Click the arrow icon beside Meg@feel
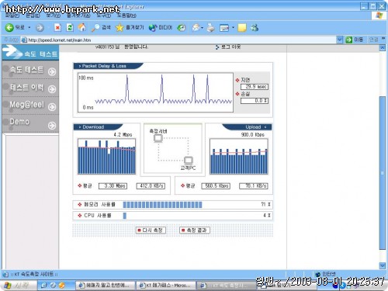Image resolution: width=388 pixels, height=291 pixels. click(52, 106)
